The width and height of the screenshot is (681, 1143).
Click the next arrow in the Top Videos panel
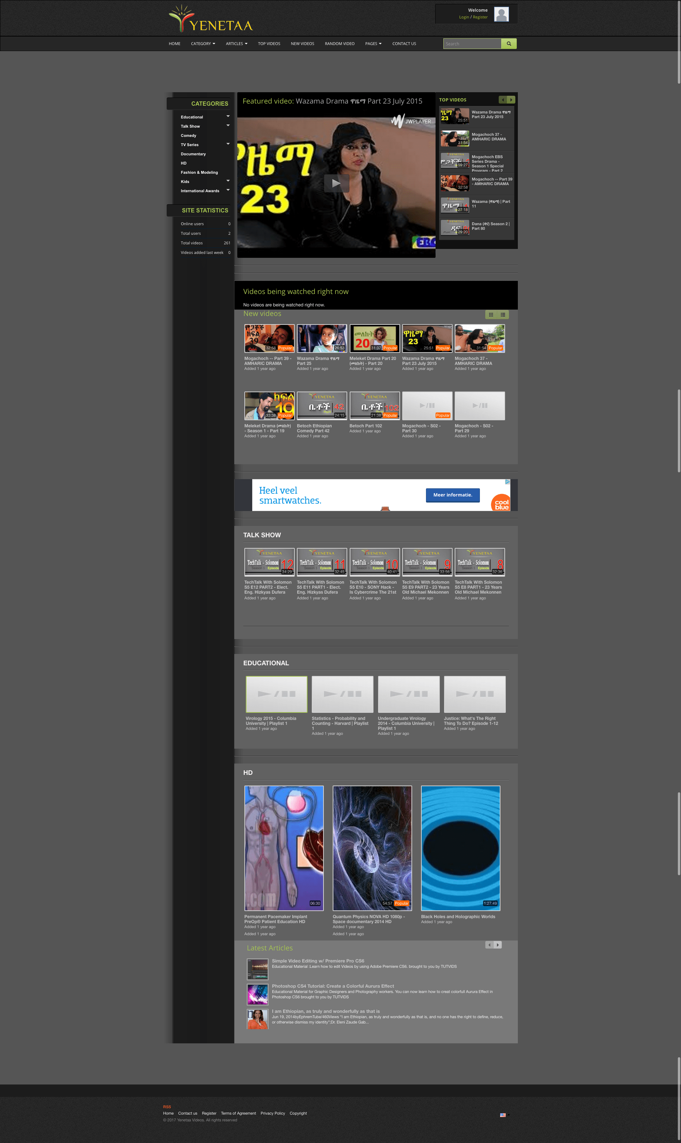tap(511, 100)
